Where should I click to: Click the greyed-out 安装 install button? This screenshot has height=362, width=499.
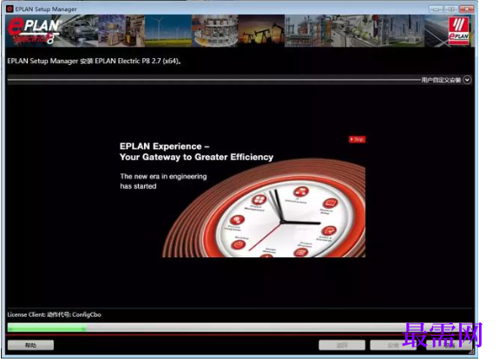point(393,346)
